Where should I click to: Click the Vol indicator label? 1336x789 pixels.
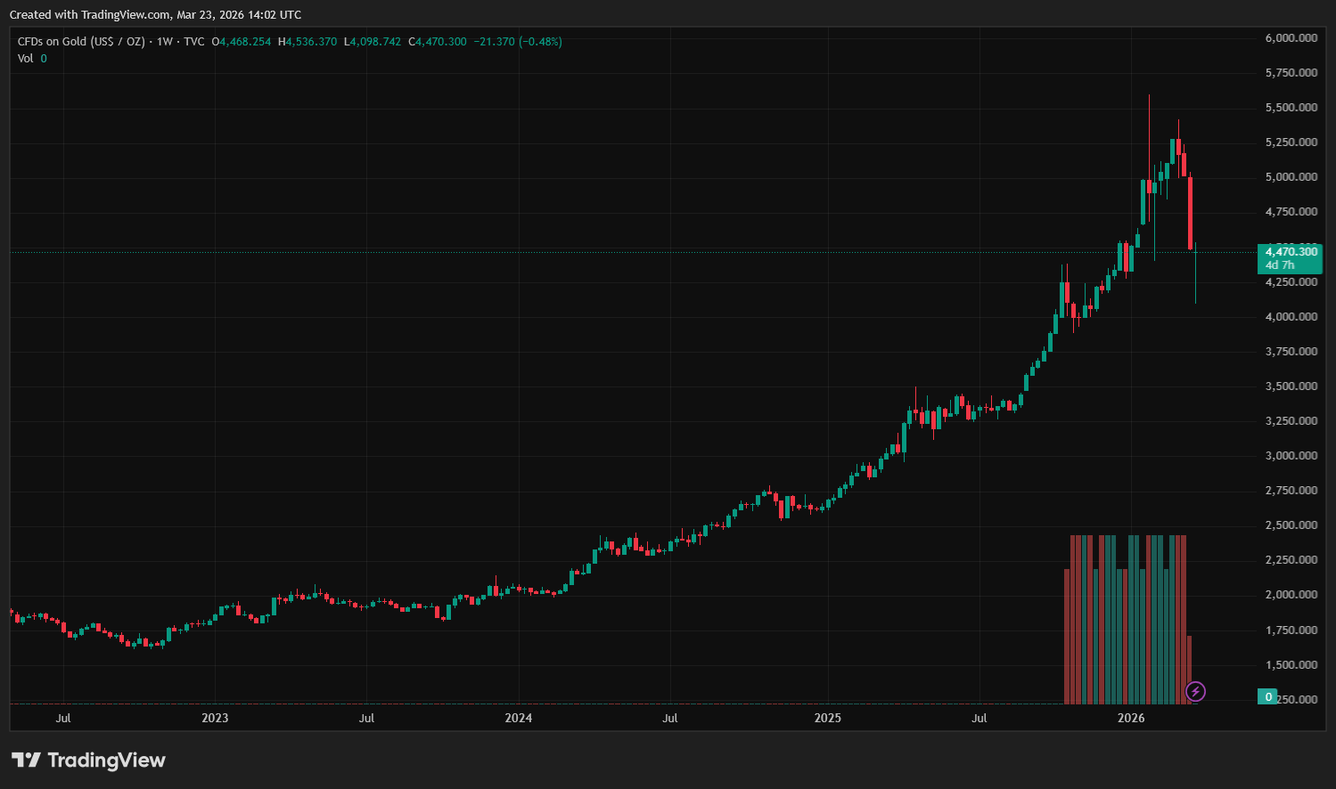[x=25, y=59]
